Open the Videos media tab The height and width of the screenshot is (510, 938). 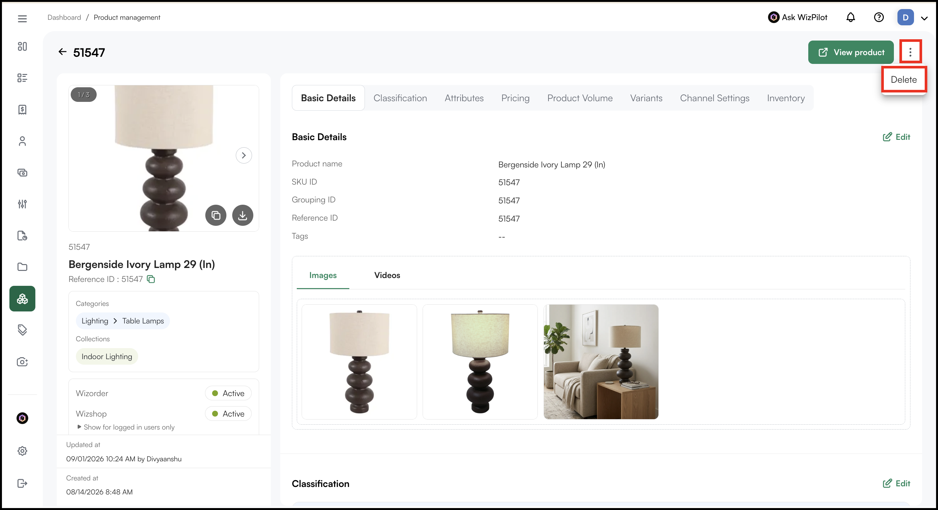pyautogui.click(x=387, y=275)
